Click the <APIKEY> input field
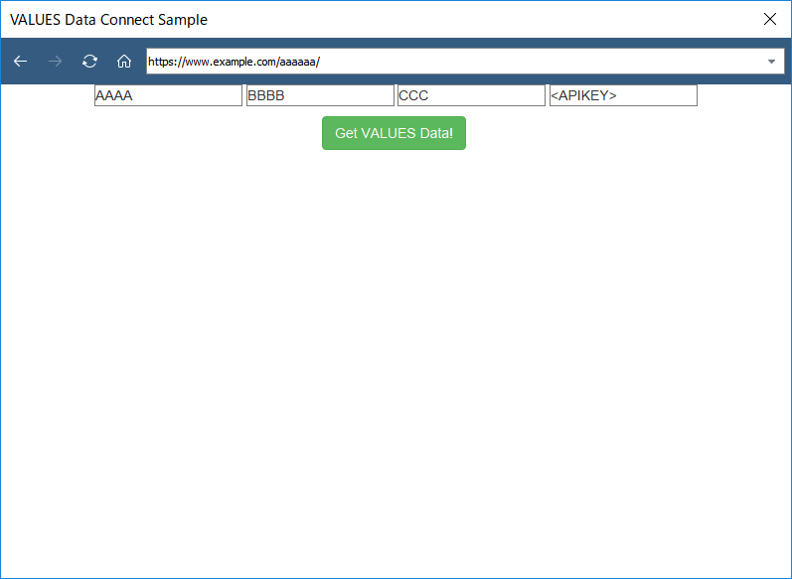The height and width of the screenshot is (579, 792). click(x=623, y=95)
